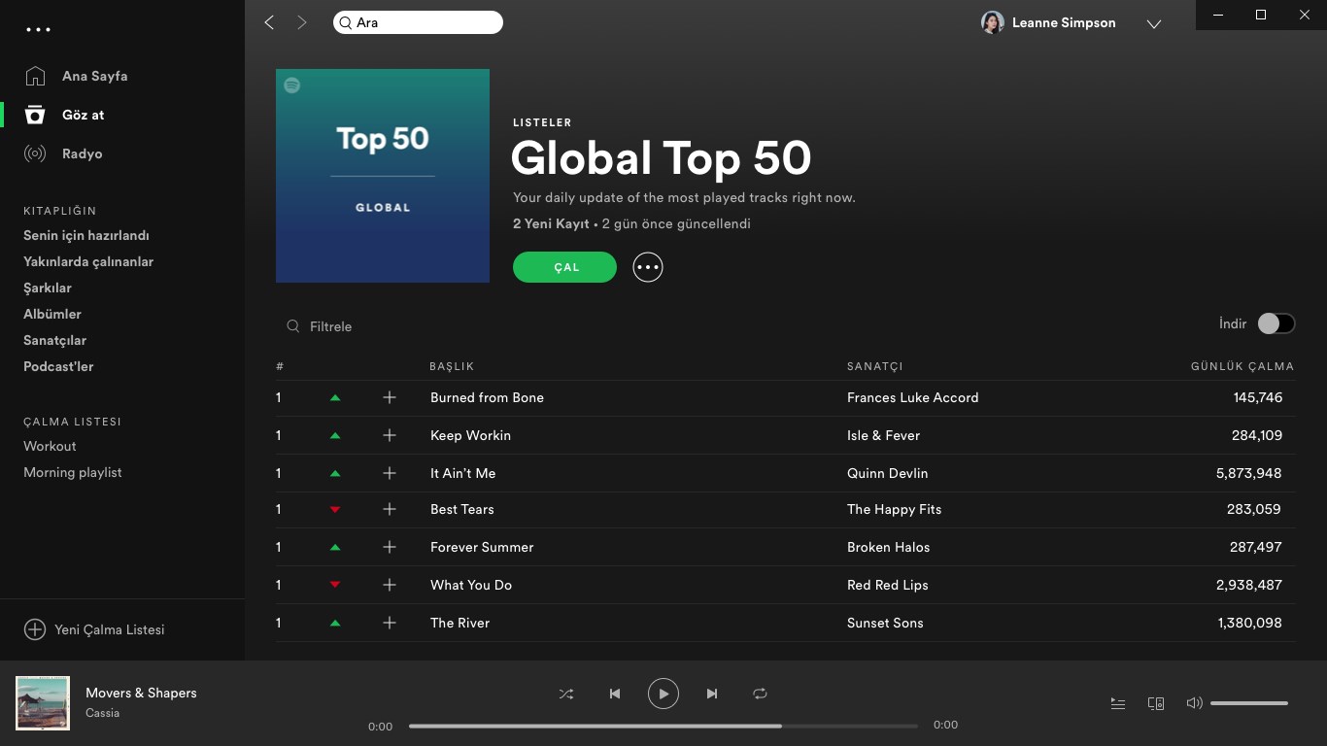Open artist Red Red Lips
Viewport: 1327px width, 746px height.
[888, 585]
